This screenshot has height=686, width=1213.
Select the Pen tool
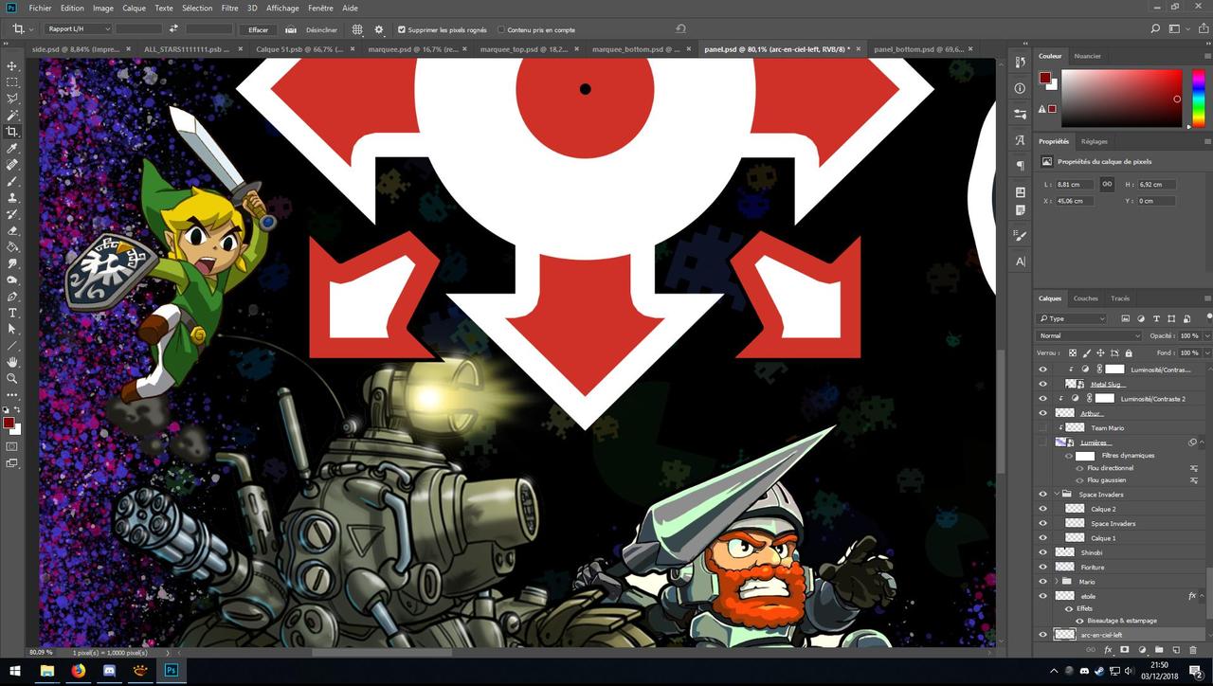coord(12,297)
